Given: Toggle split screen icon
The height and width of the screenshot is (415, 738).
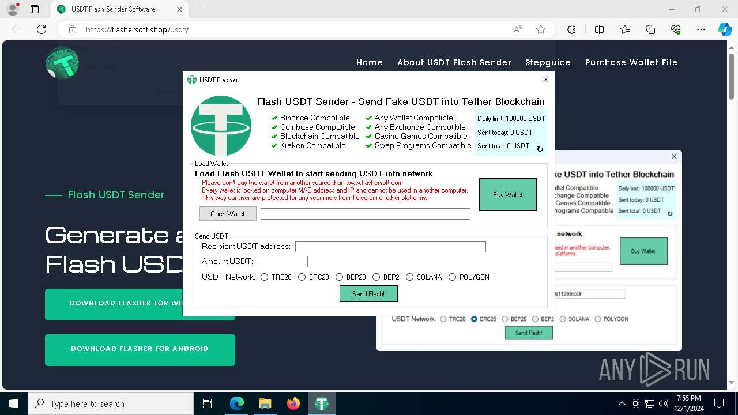Looking at the screenshot, I should tap(599, 29).
